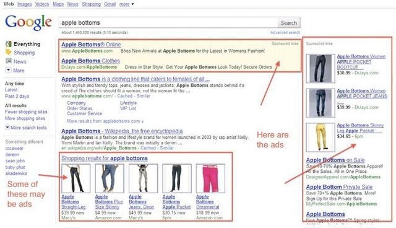
Task: Open 'Shopping results for apple bottoms' link
Action: pos(105,158)
